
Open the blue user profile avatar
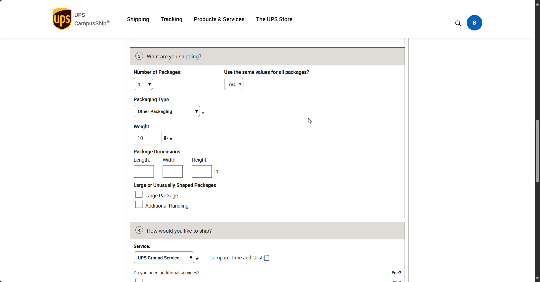point(474,23)
